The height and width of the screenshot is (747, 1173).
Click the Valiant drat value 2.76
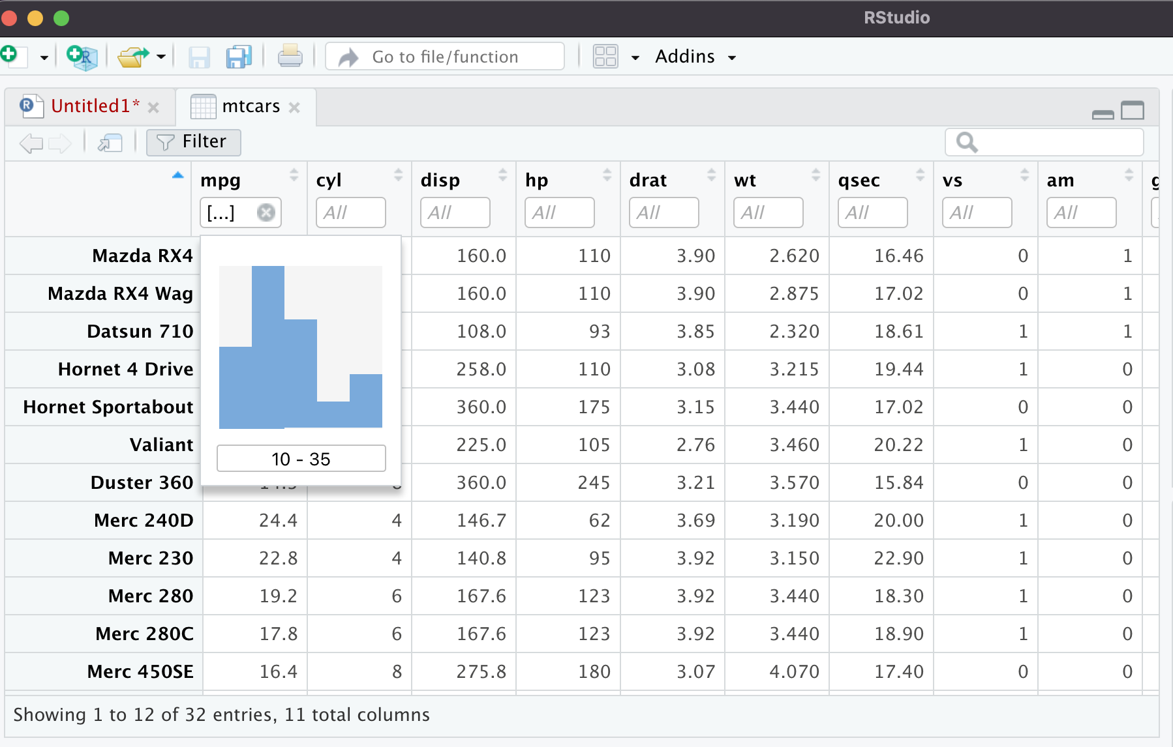pyautogui.click(x=695, y=445)
